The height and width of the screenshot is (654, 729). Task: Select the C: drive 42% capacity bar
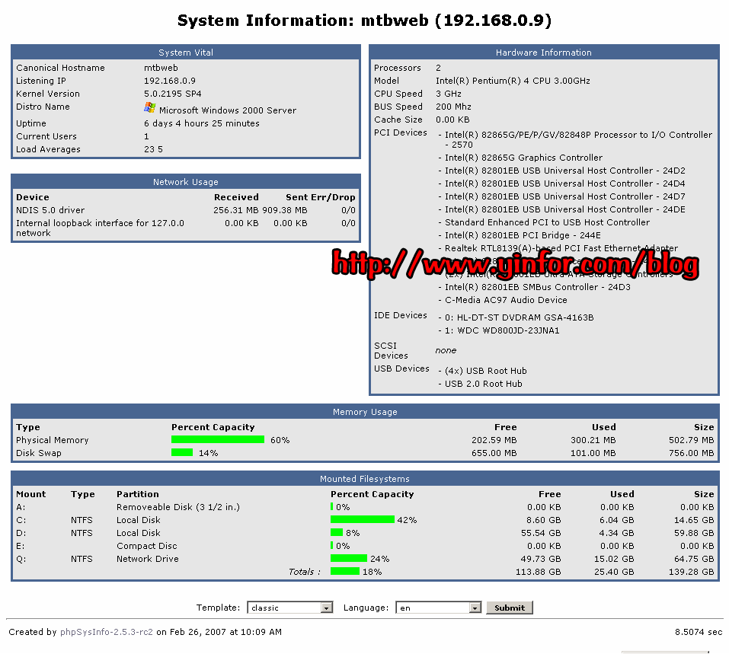(x=362, y=520)
